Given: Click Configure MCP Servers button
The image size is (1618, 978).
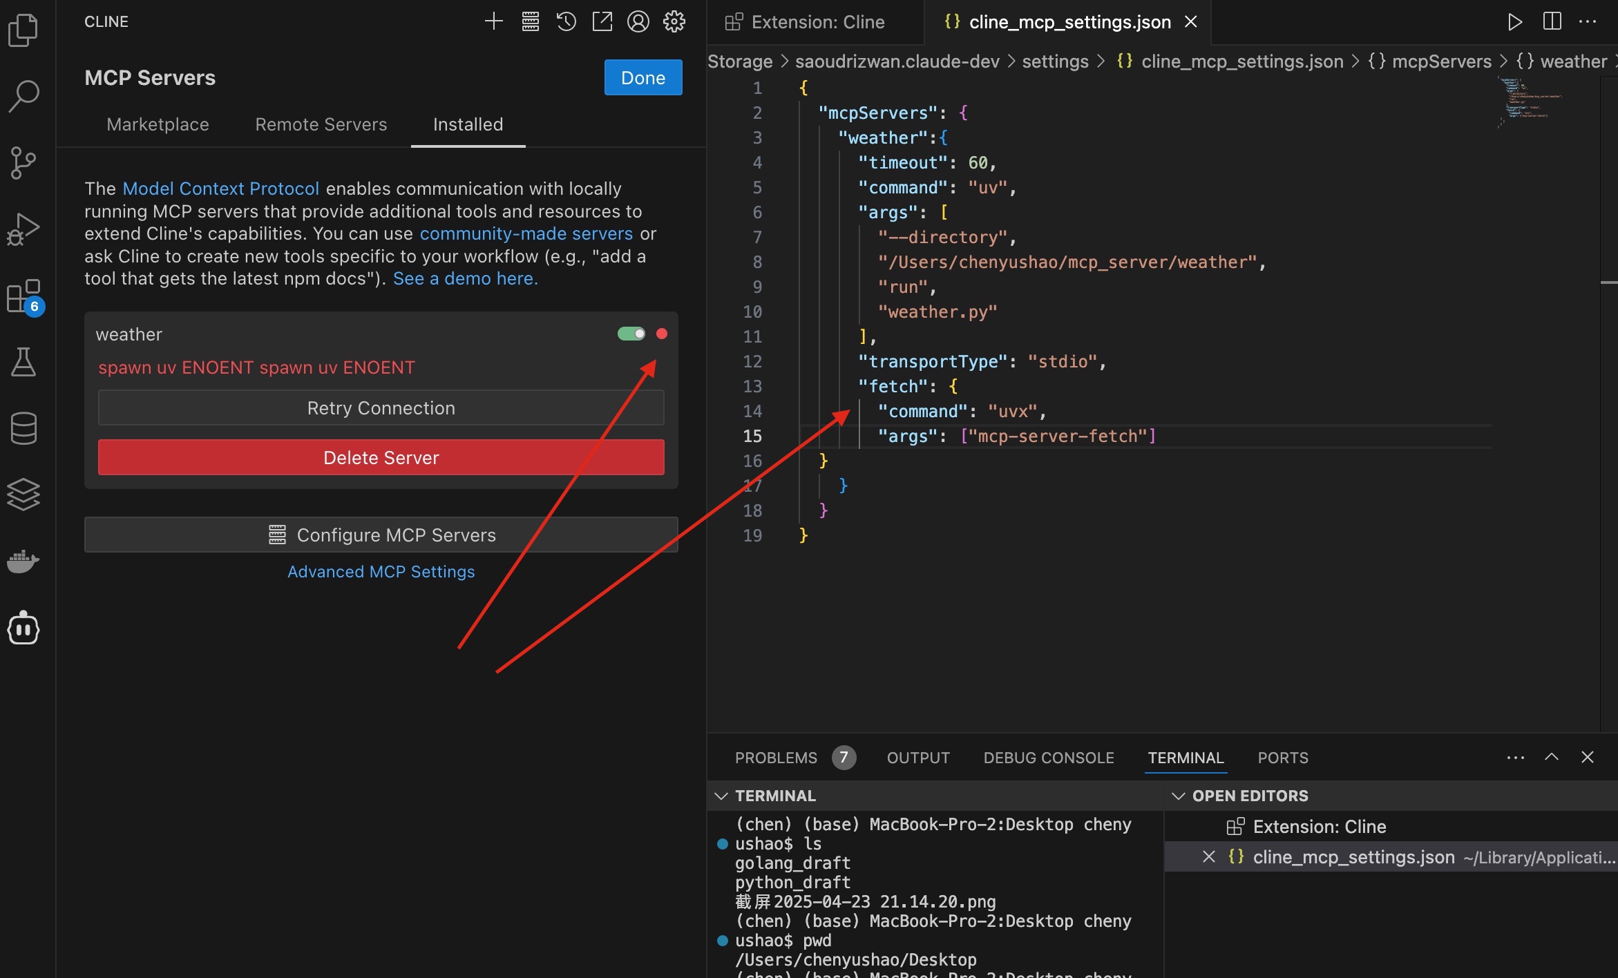Looking at the screenshot, I should point(381,535).
